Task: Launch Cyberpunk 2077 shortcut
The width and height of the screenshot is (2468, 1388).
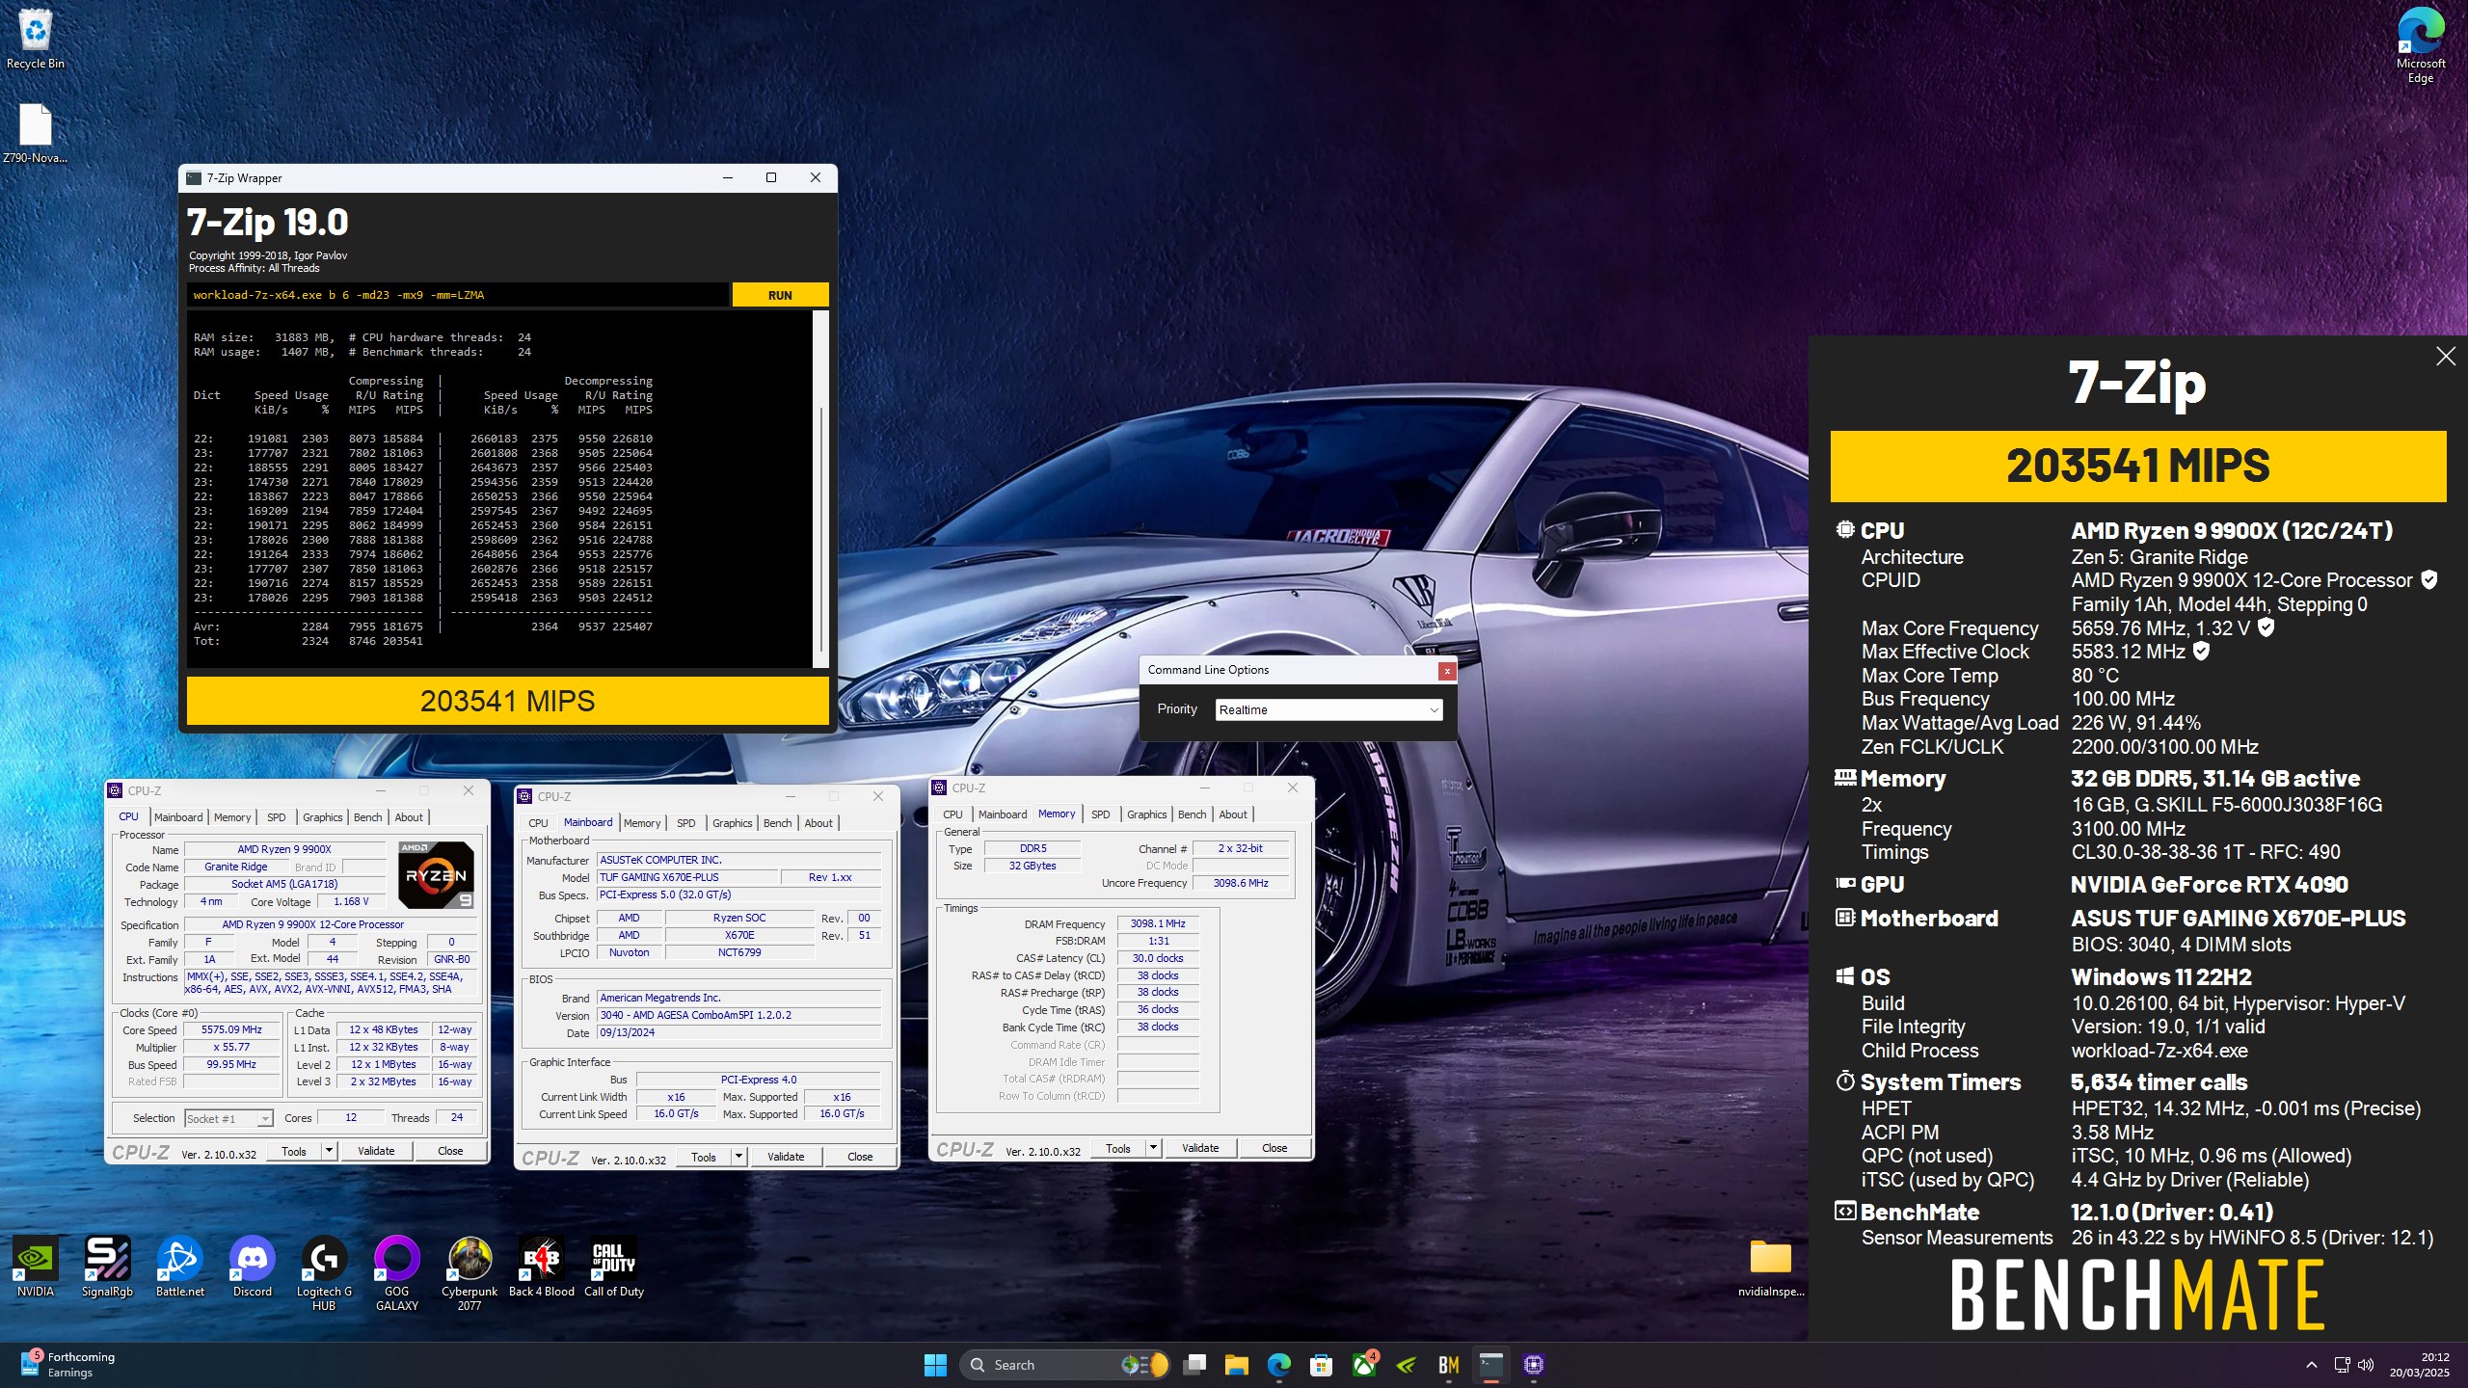Action: pos(469,1274)
